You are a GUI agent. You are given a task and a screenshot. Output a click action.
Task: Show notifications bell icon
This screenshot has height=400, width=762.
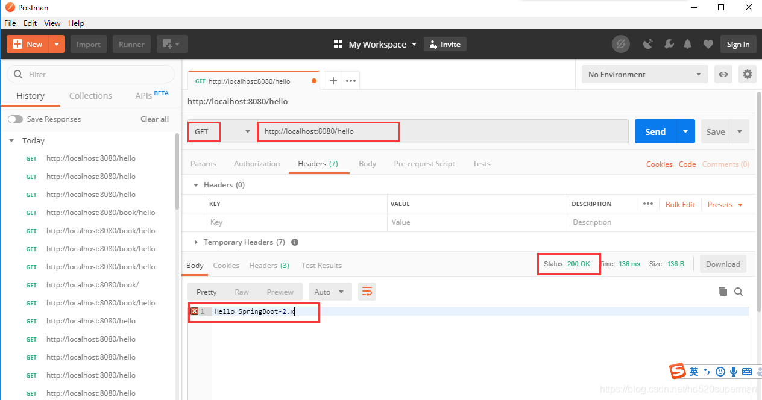click(x=688, y=44)
